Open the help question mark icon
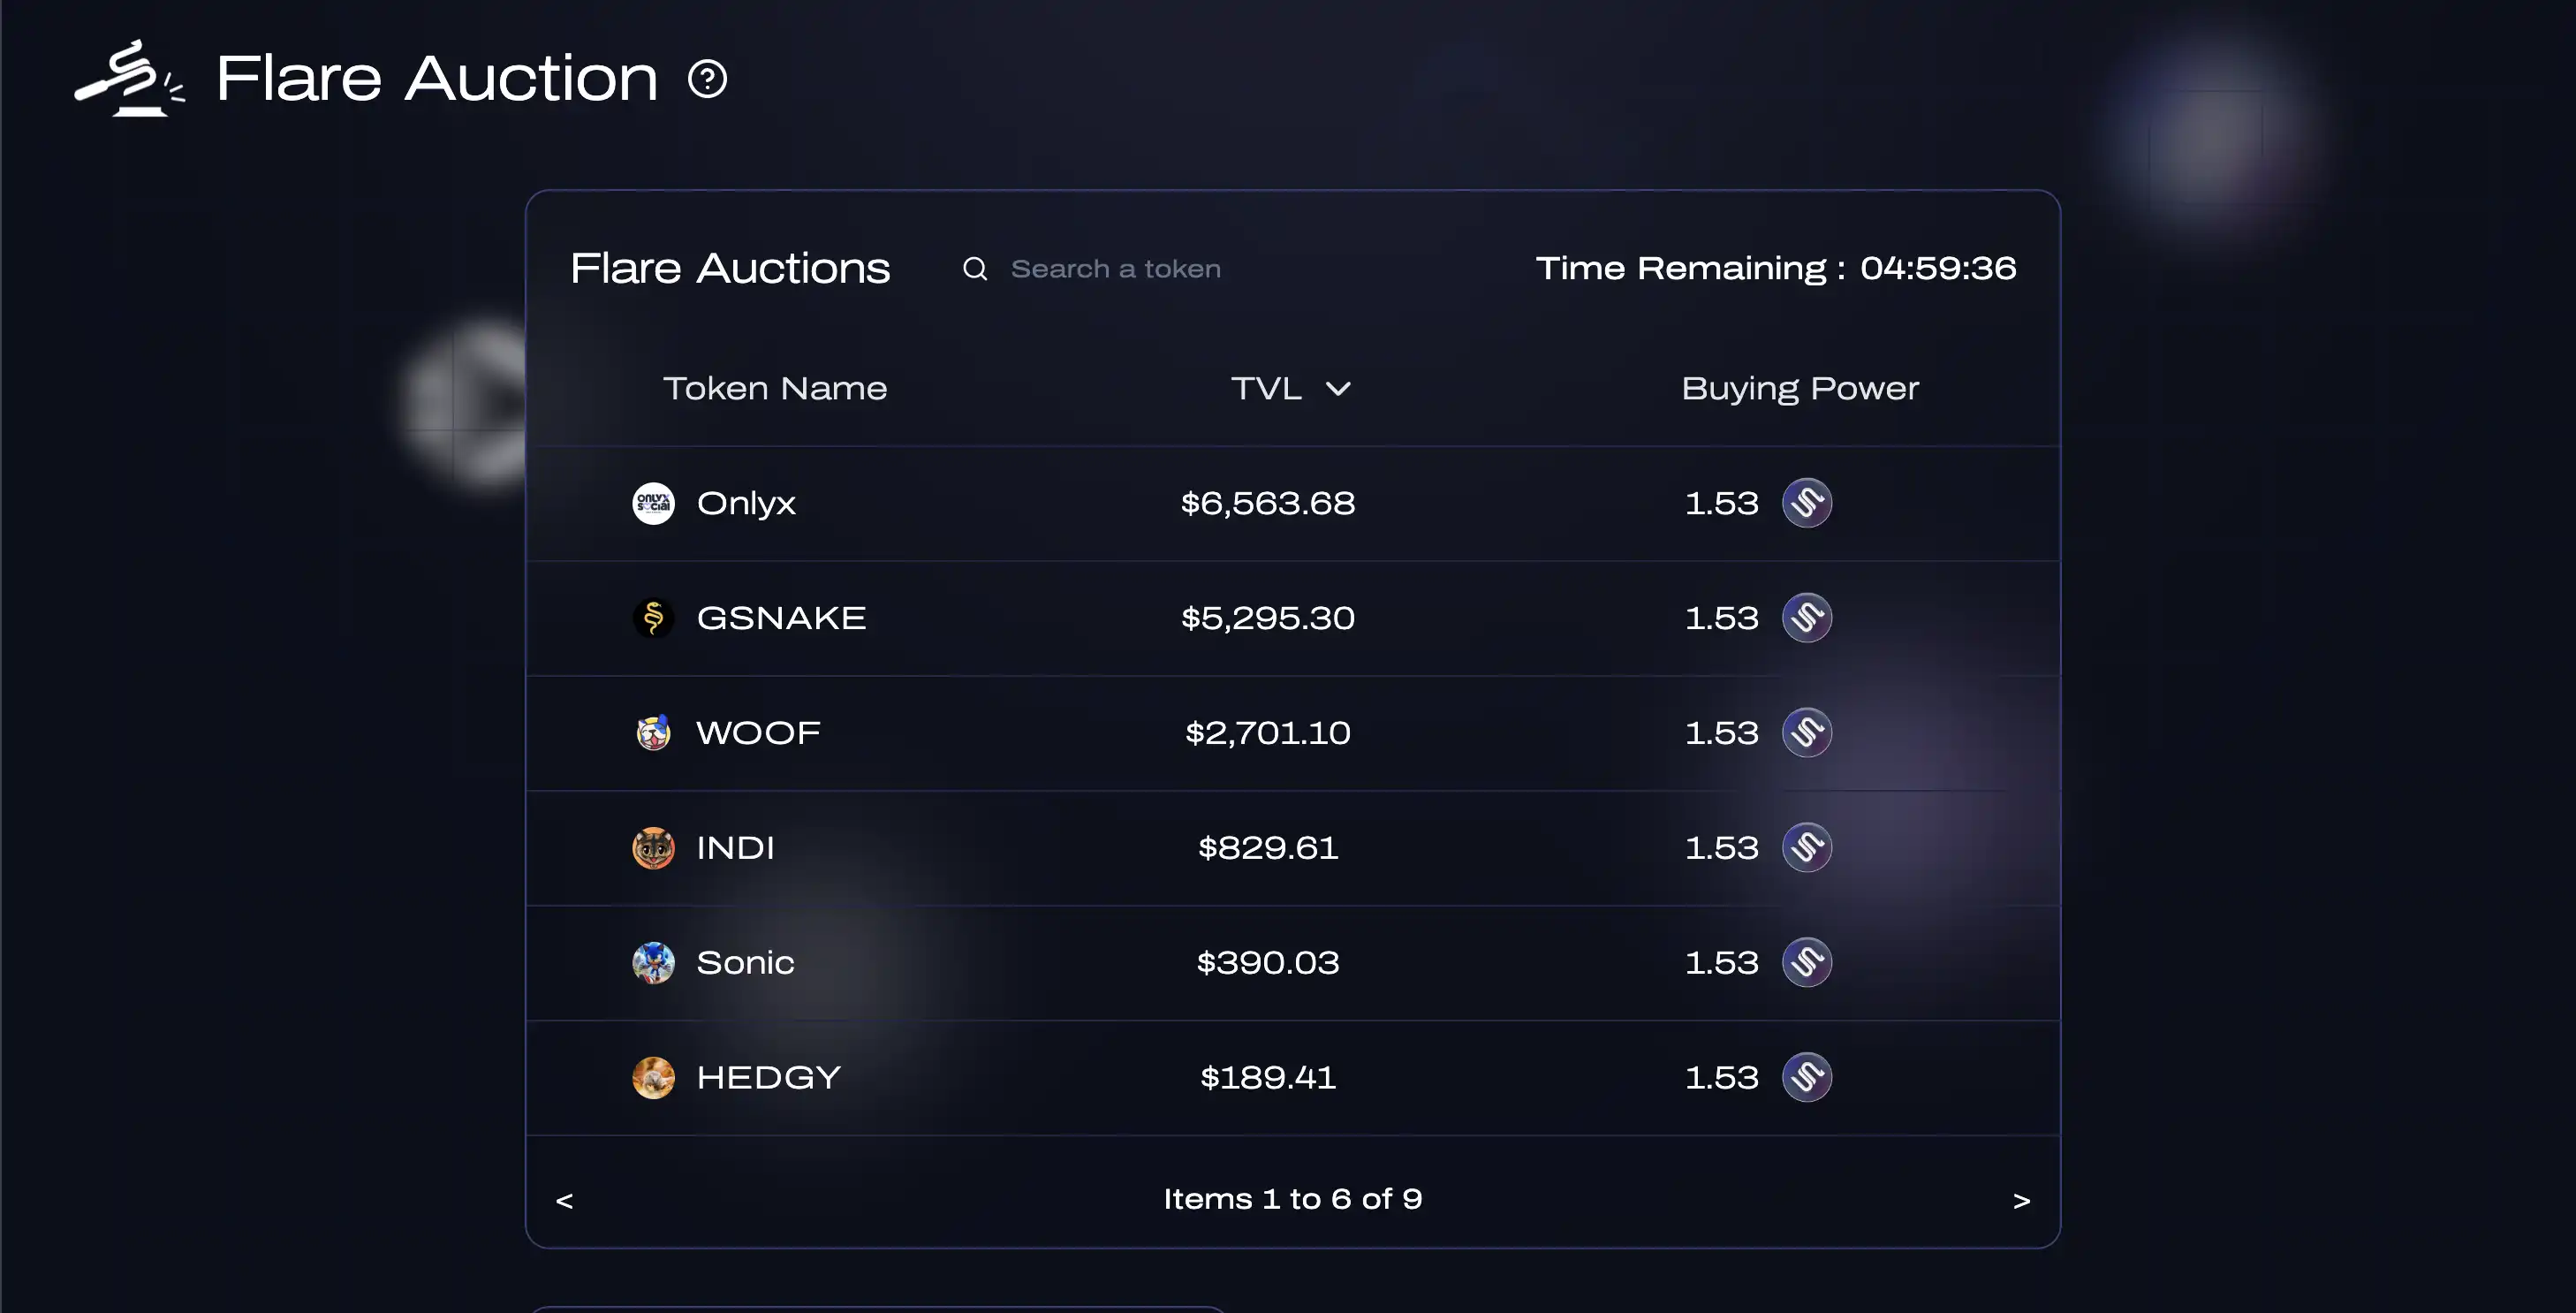 pos(707,79)
